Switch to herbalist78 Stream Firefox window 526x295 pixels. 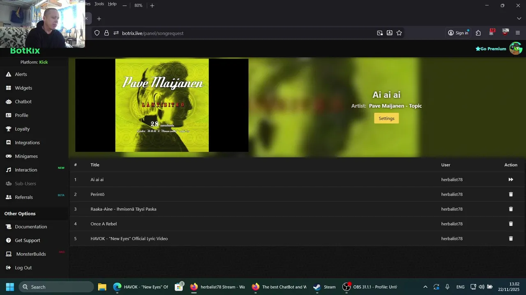217,287
